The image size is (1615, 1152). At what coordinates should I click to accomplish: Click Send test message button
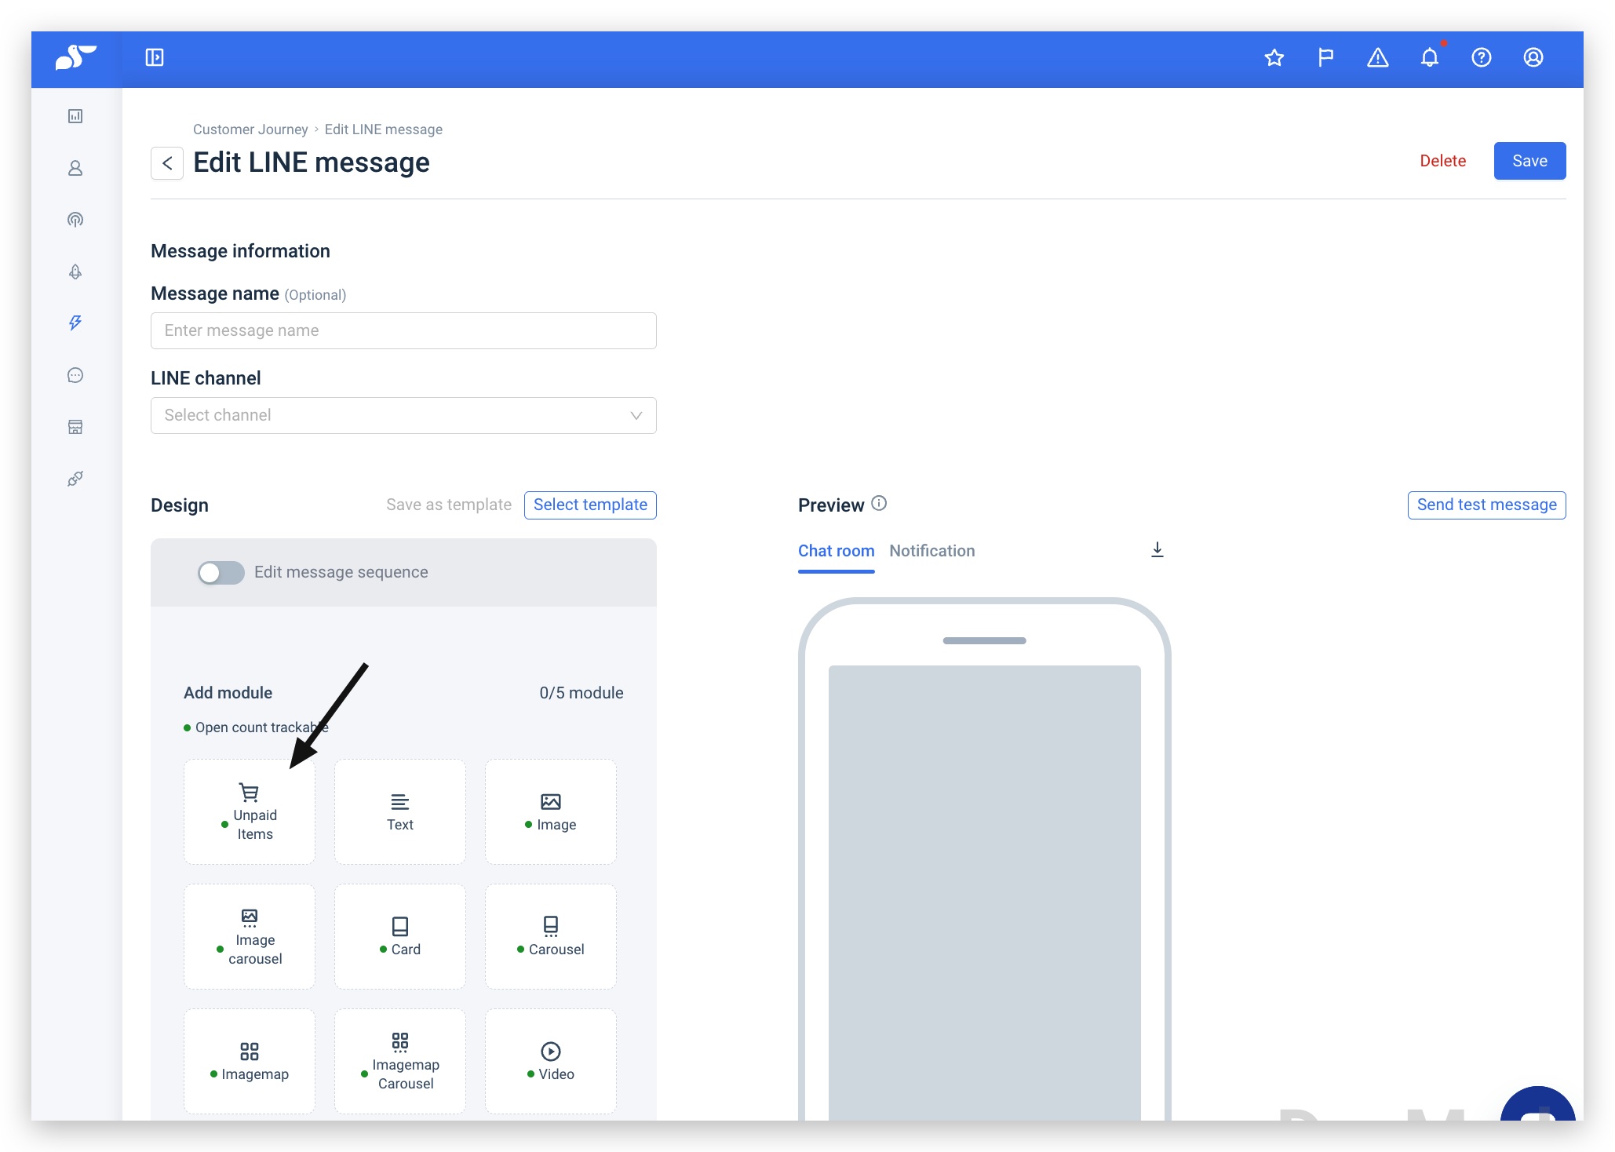tap(1486, 505)
